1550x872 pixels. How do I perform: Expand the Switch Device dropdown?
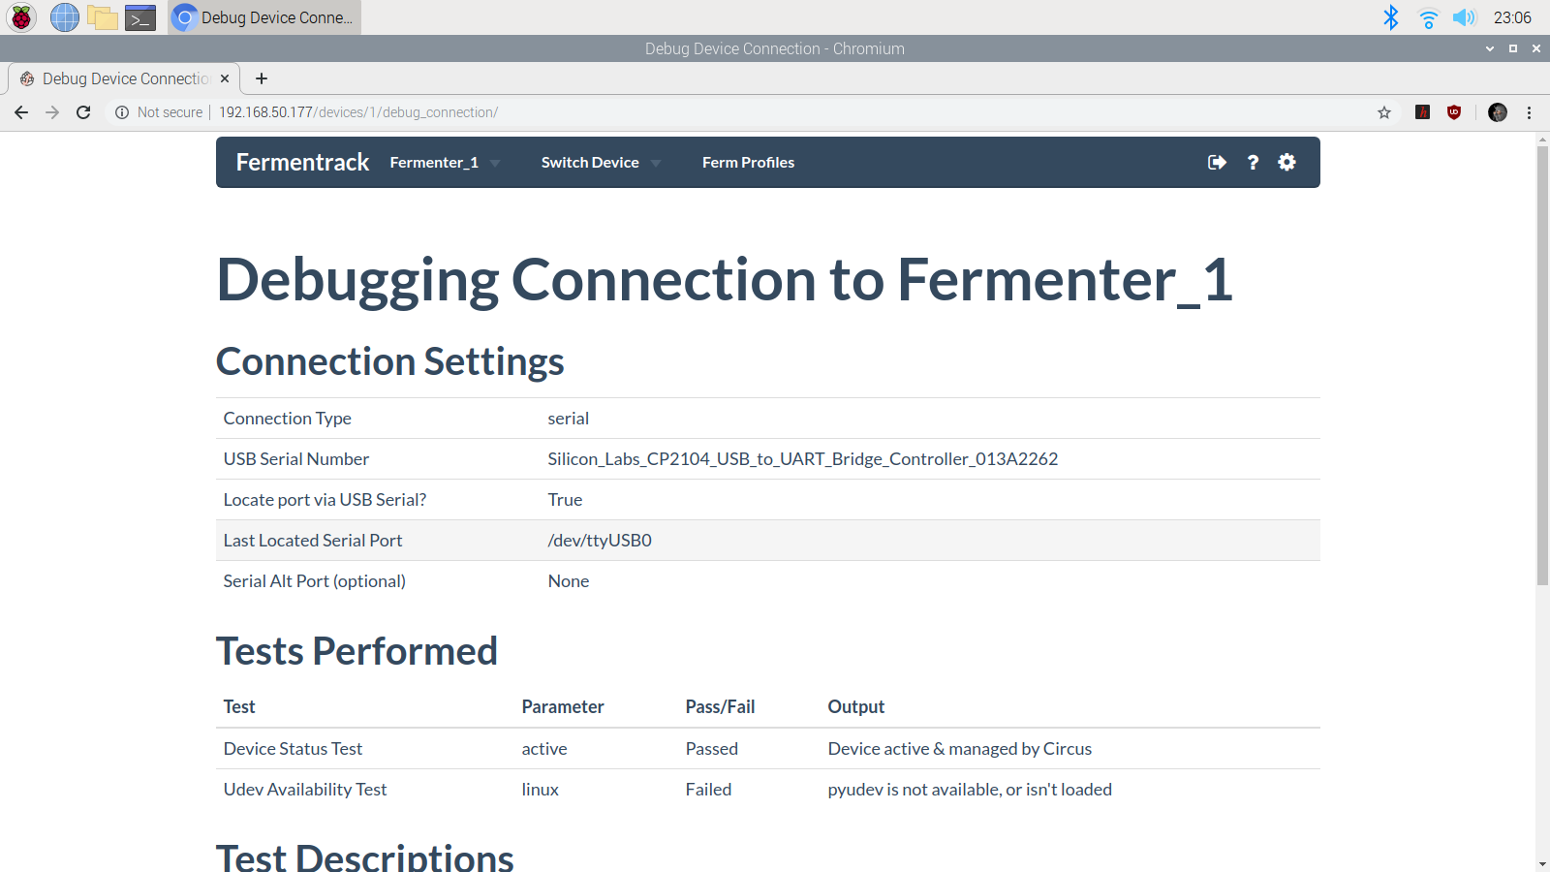(x=601, y=163)
